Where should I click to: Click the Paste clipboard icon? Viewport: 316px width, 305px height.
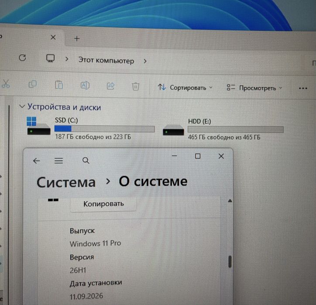[x=59, y=85]
